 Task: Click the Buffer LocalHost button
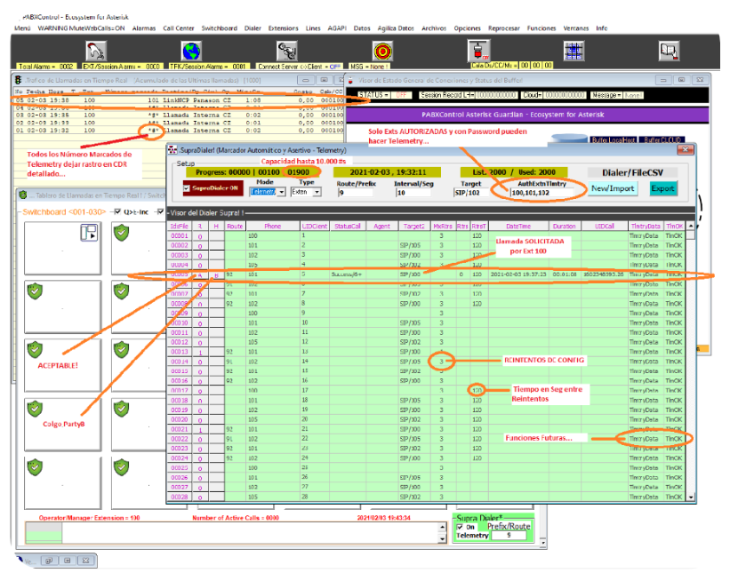[614, 139]
